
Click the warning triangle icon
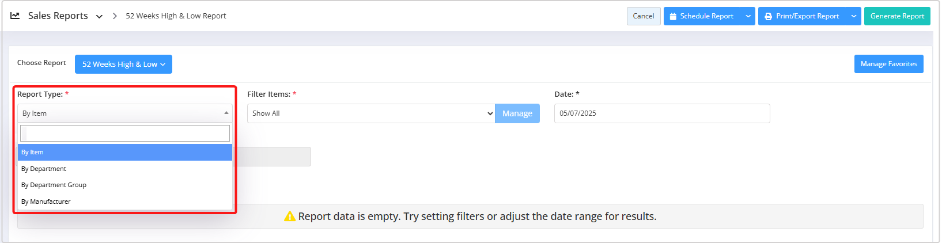pos(290,217)
